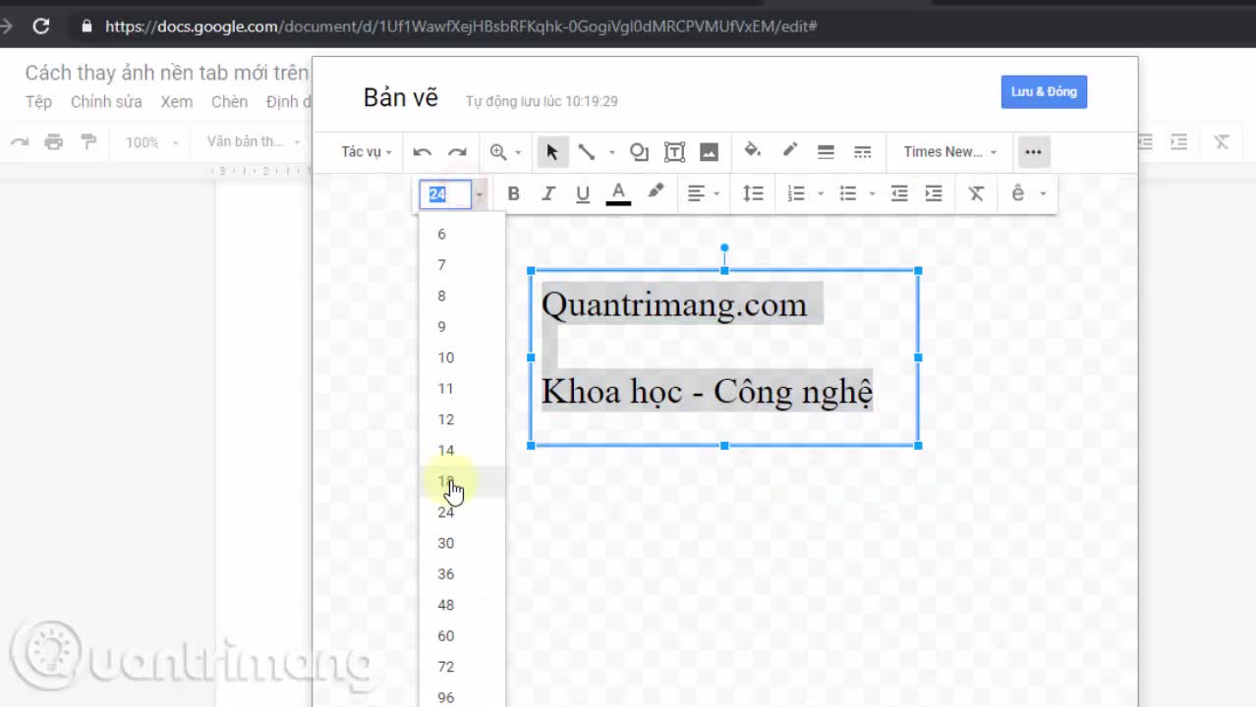Increase the text indent
Viewport: 1256px width, 707px height.
click(934, 193)
